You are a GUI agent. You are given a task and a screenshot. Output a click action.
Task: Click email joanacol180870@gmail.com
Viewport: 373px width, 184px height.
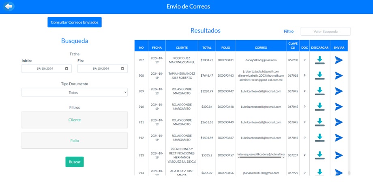tap(261, 173)
